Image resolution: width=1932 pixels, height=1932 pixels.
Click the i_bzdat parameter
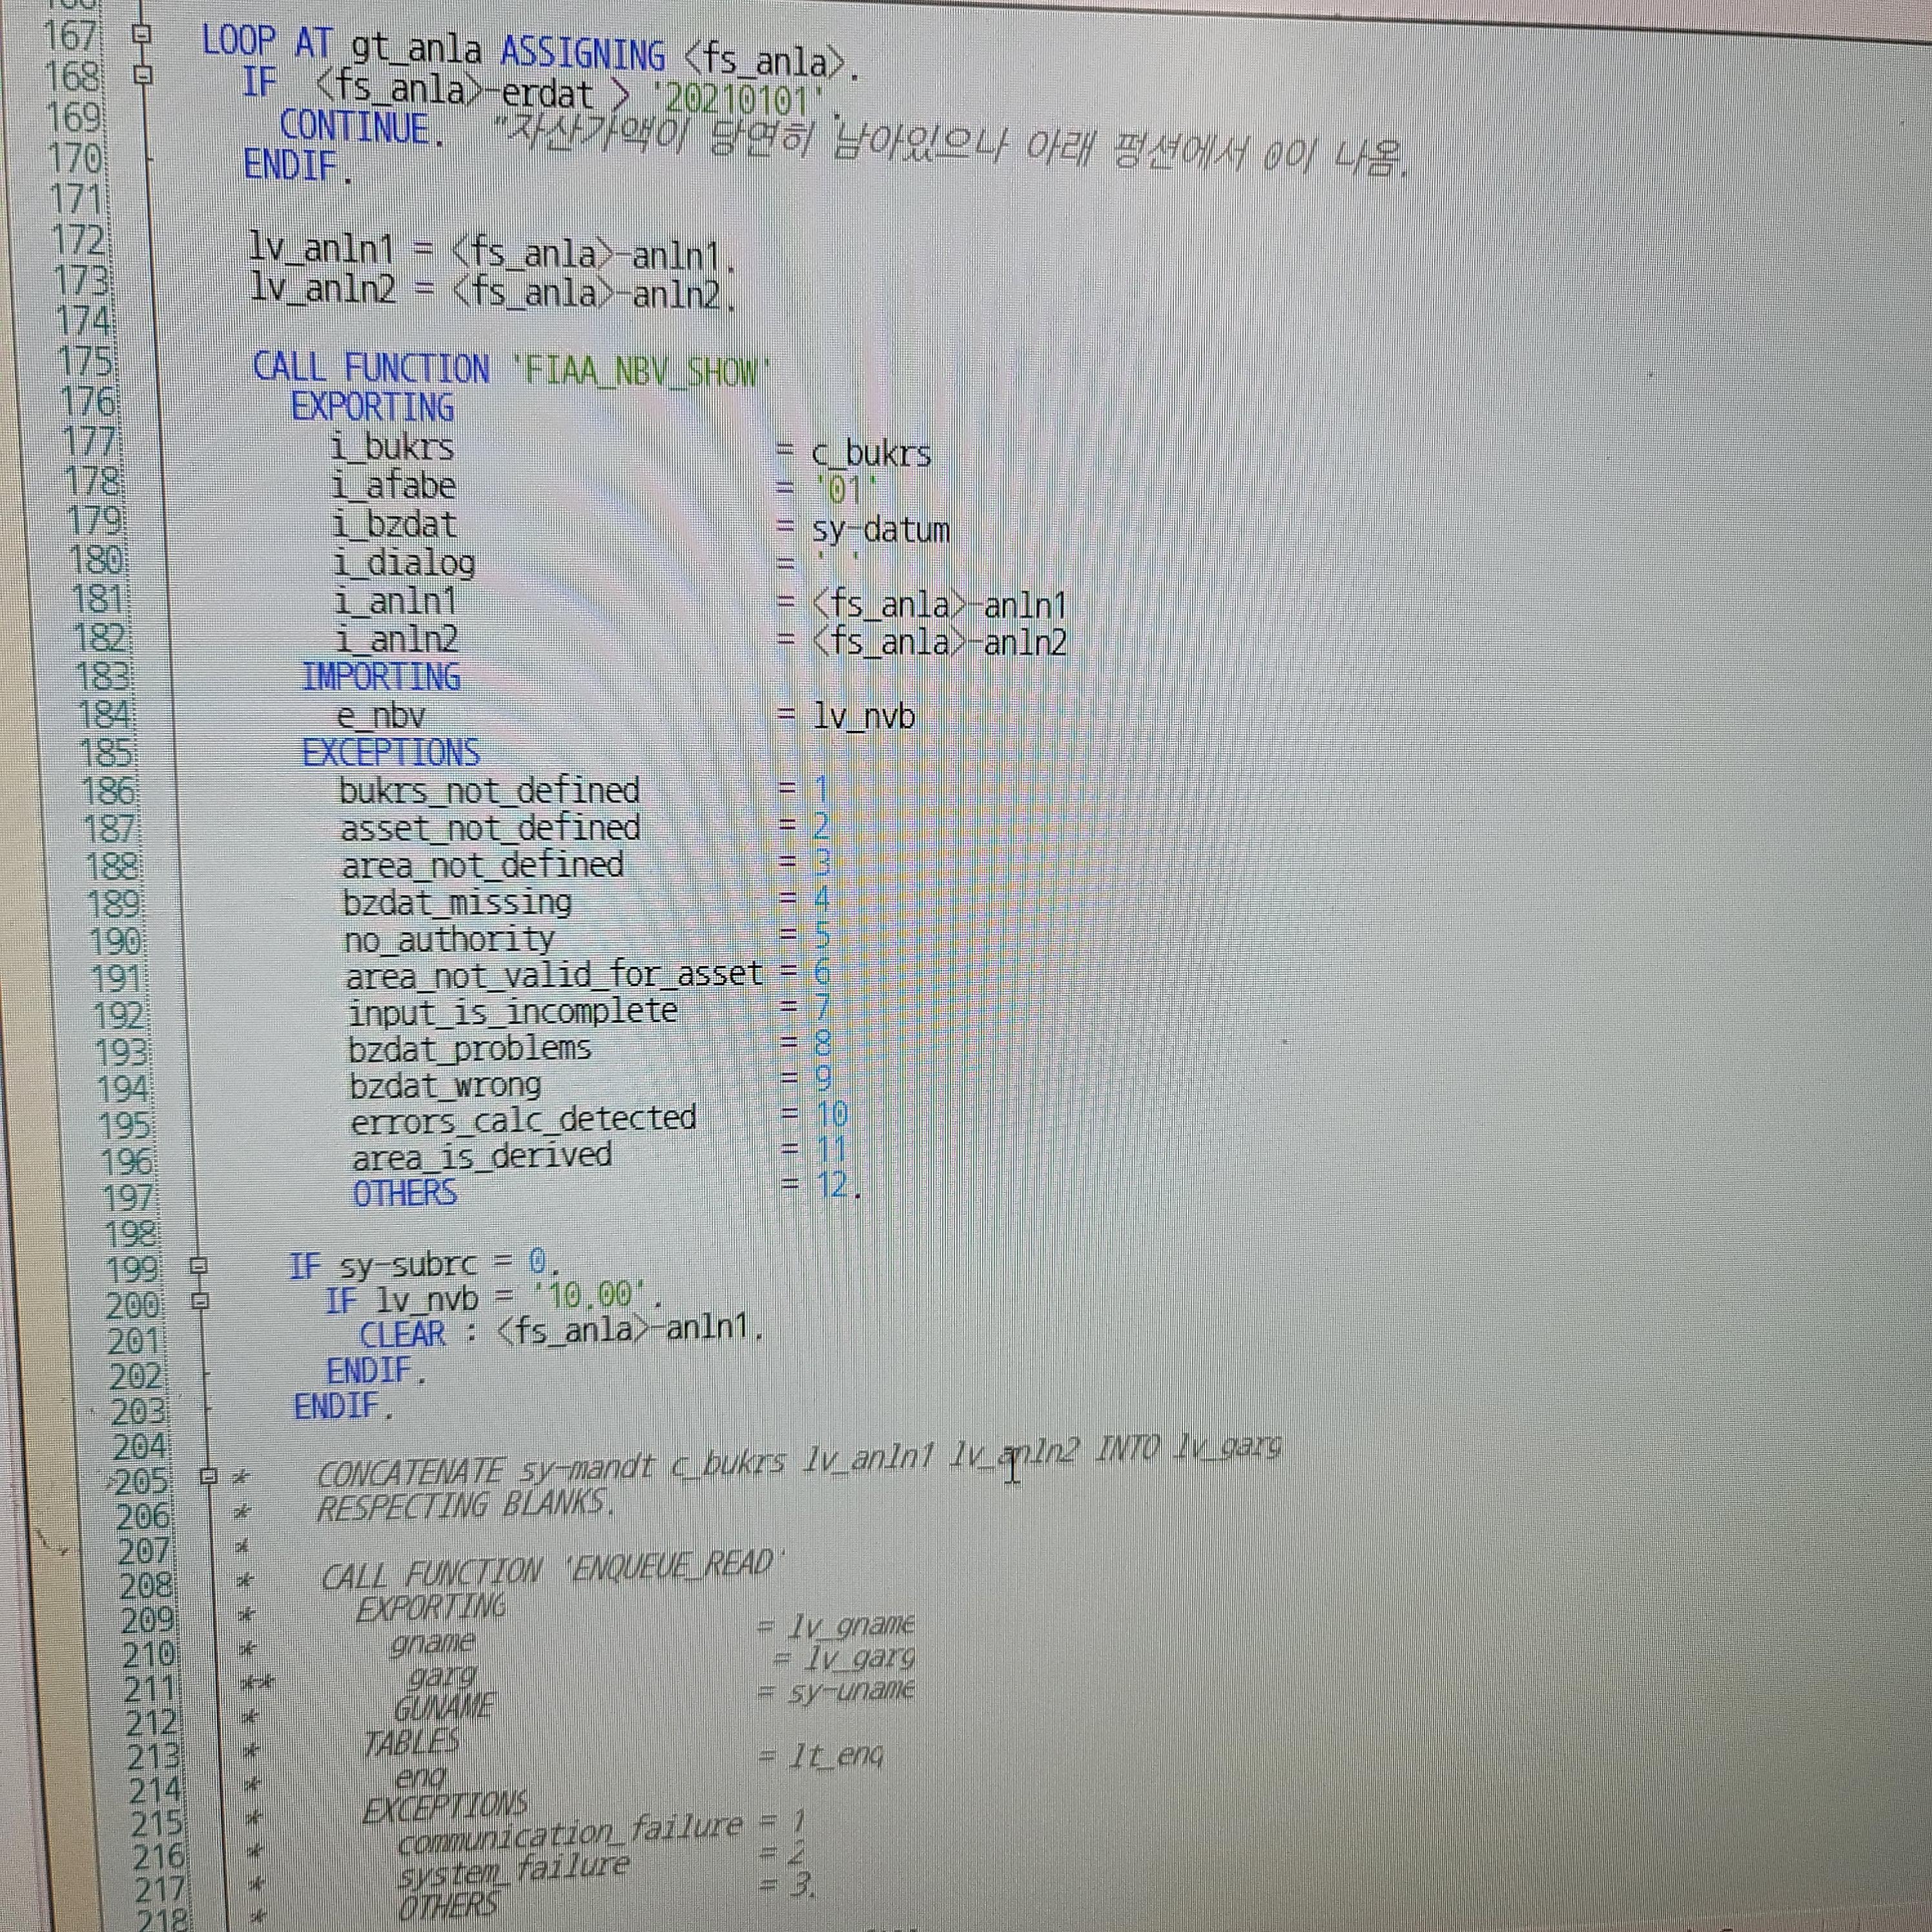pyautogui.click(x=394, y=525)
